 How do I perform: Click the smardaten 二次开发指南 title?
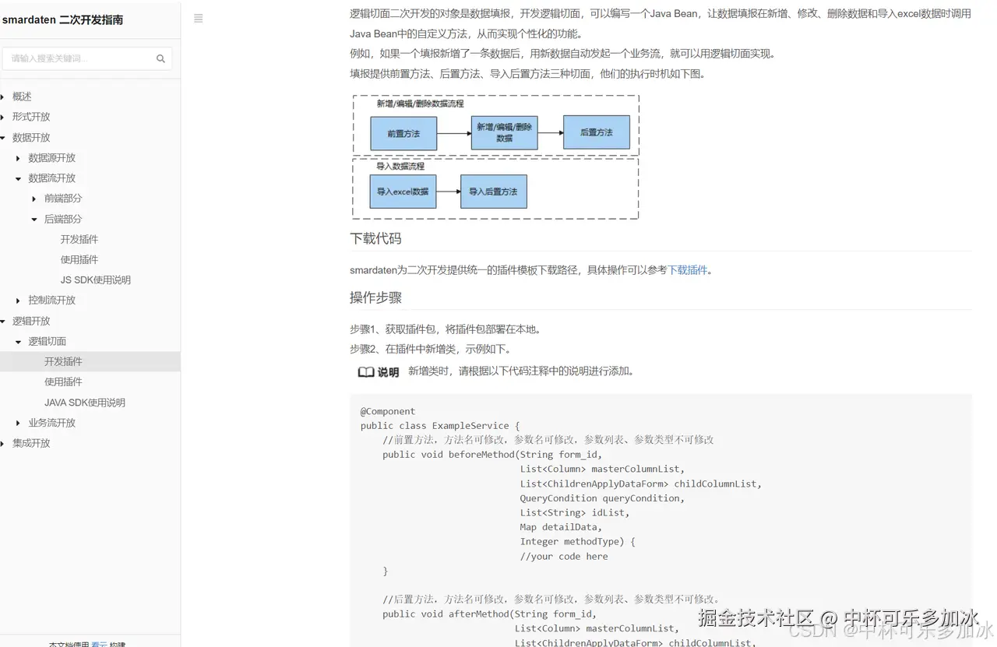tap(62, 20)
